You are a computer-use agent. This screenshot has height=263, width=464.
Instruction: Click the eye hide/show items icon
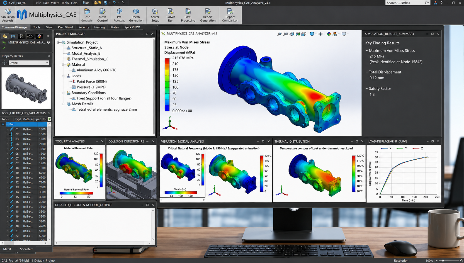[320, 34]
